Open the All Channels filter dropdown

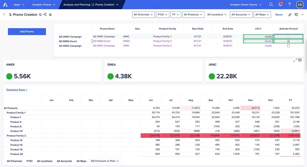(x=144, y=15)
